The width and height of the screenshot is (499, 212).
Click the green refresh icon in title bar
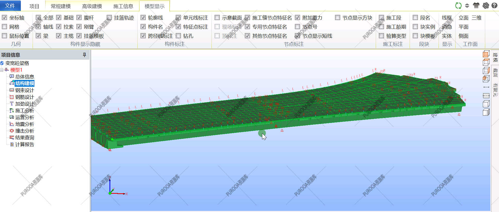458,5
